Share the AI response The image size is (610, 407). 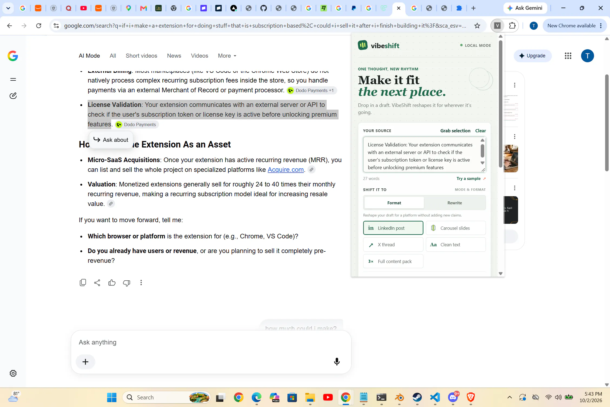coord(97,283)
